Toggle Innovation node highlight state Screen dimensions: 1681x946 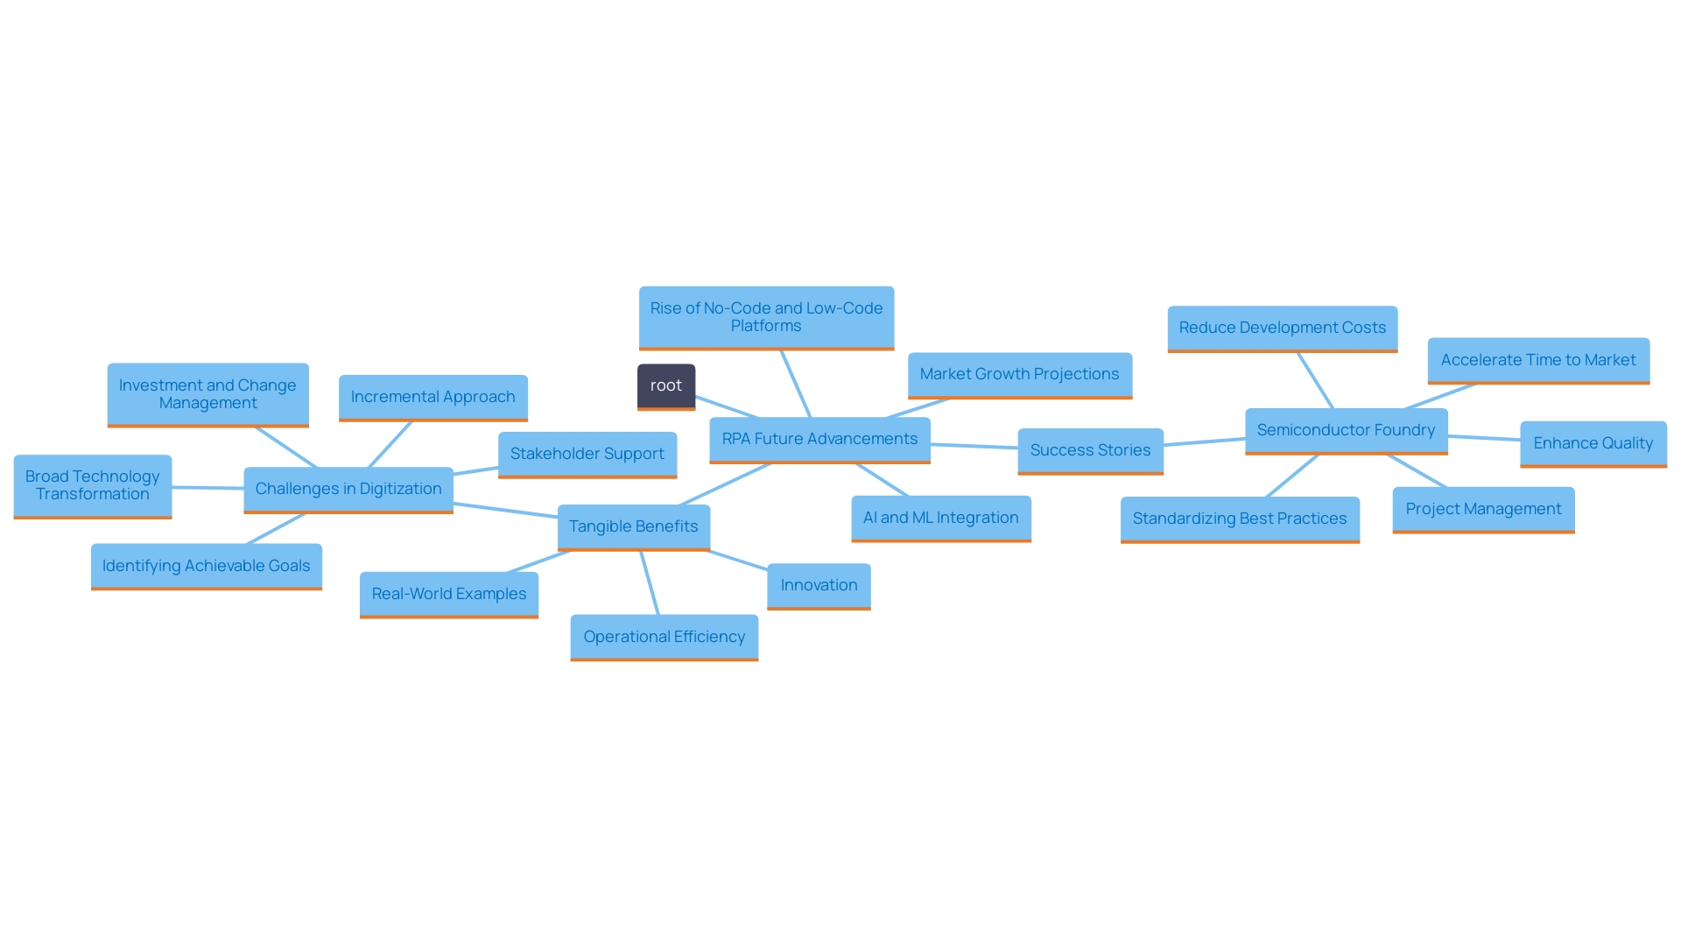pos(819,583)
